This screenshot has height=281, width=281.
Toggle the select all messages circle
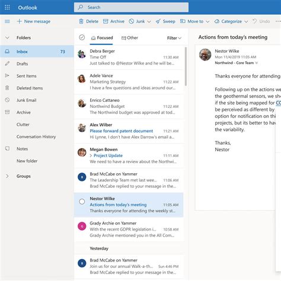(82, 37)
